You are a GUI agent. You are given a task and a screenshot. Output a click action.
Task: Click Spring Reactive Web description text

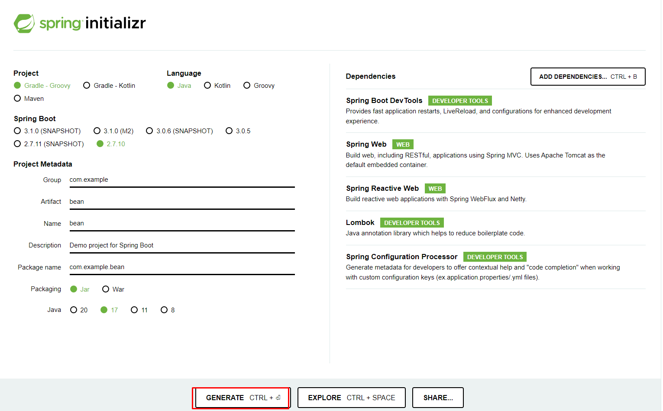point(436,199)
